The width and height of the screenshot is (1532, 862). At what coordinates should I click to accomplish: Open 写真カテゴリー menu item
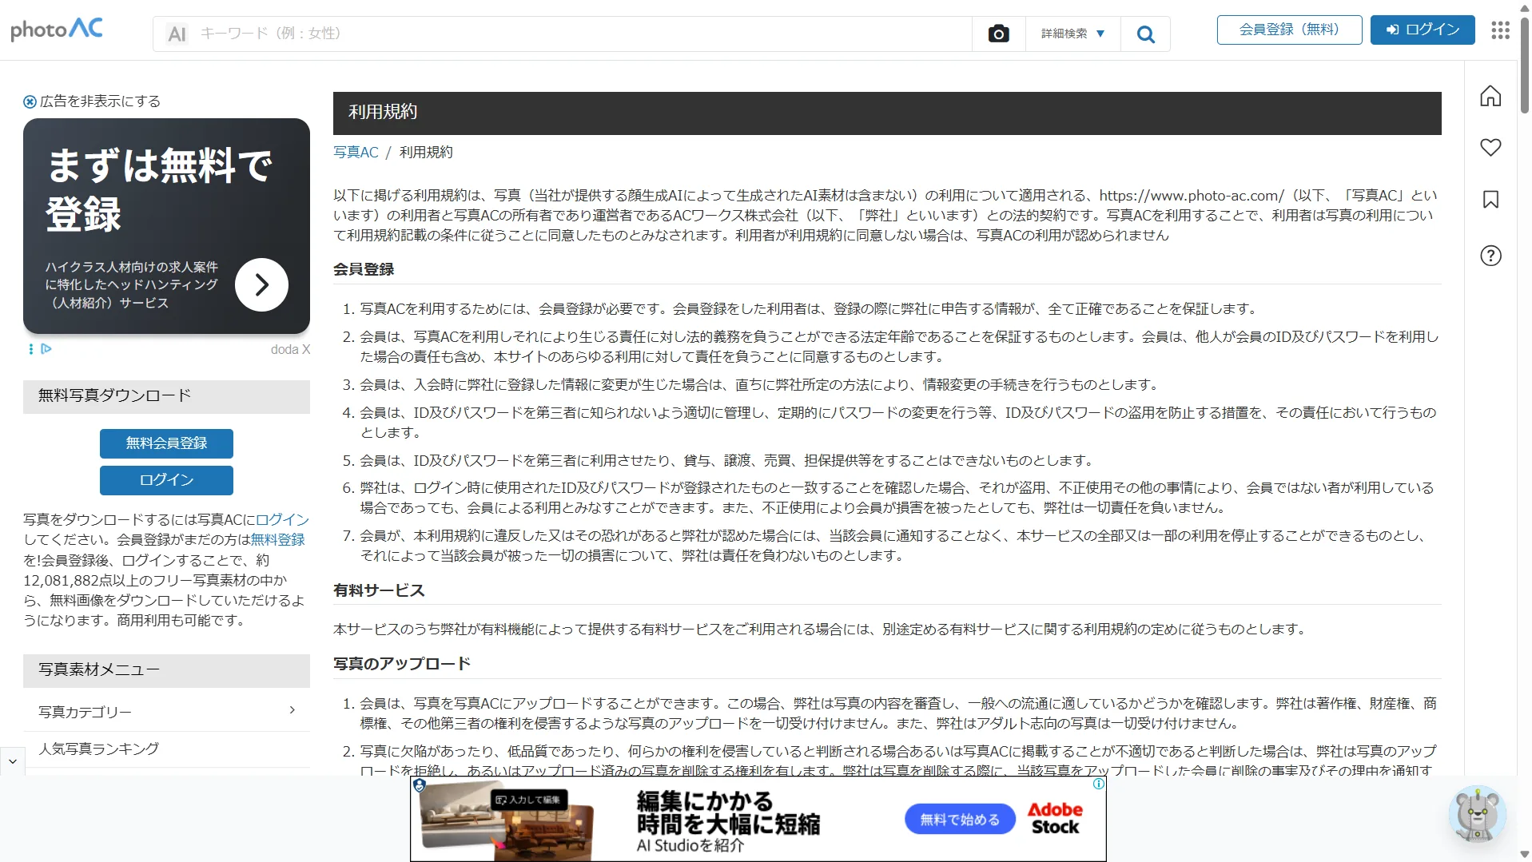coord(166,711)
